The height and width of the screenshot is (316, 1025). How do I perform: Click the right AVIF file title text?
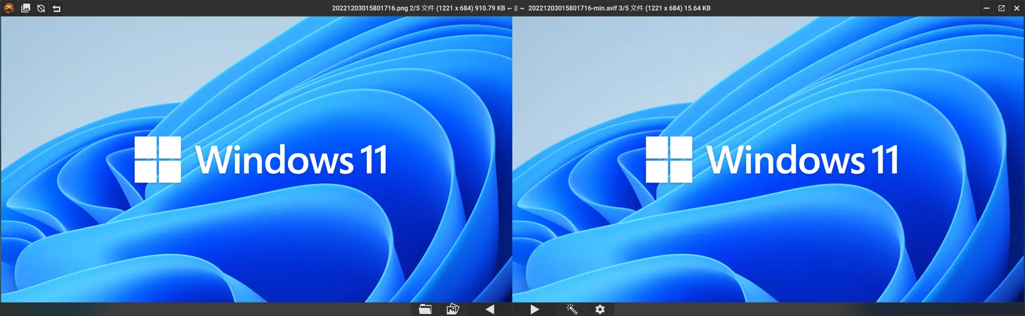tap(619, 8)
